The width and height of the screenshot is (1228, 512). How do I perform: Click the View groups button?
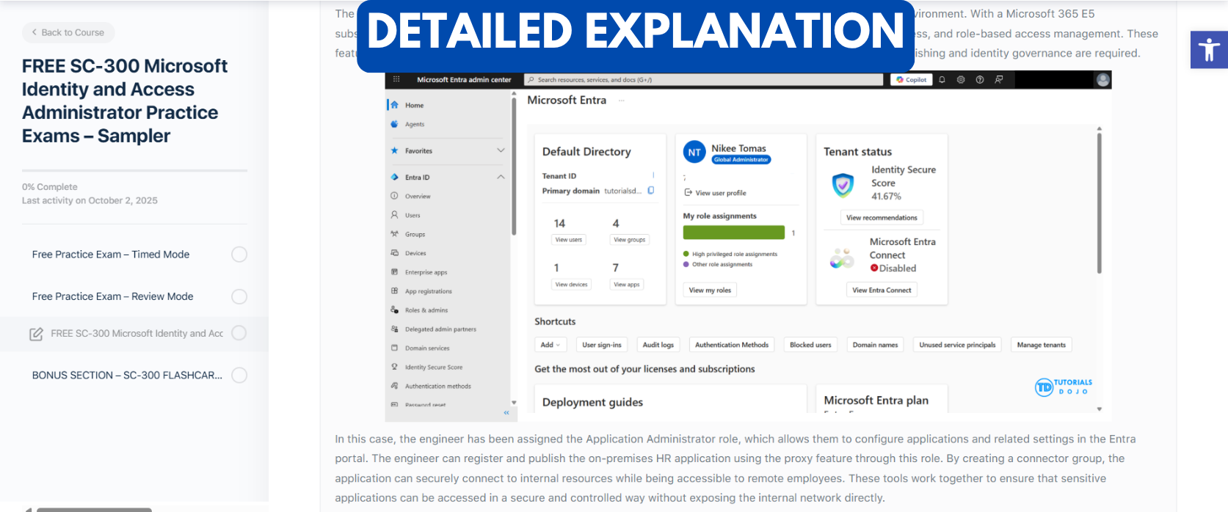[630, 240]
